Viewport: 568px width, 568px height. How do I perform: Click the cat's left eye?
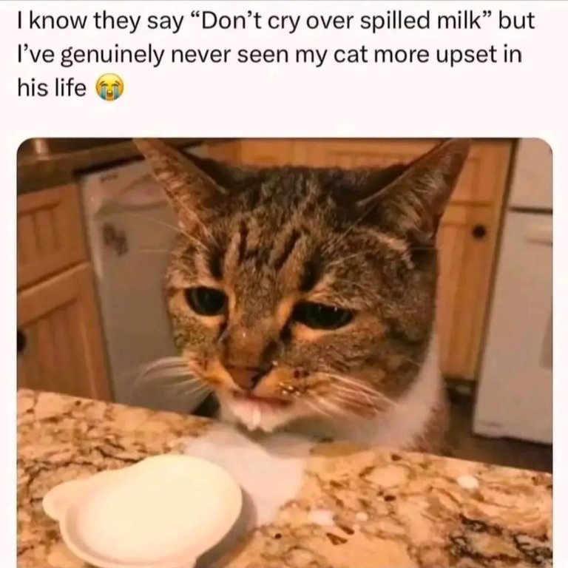(206, 301)
